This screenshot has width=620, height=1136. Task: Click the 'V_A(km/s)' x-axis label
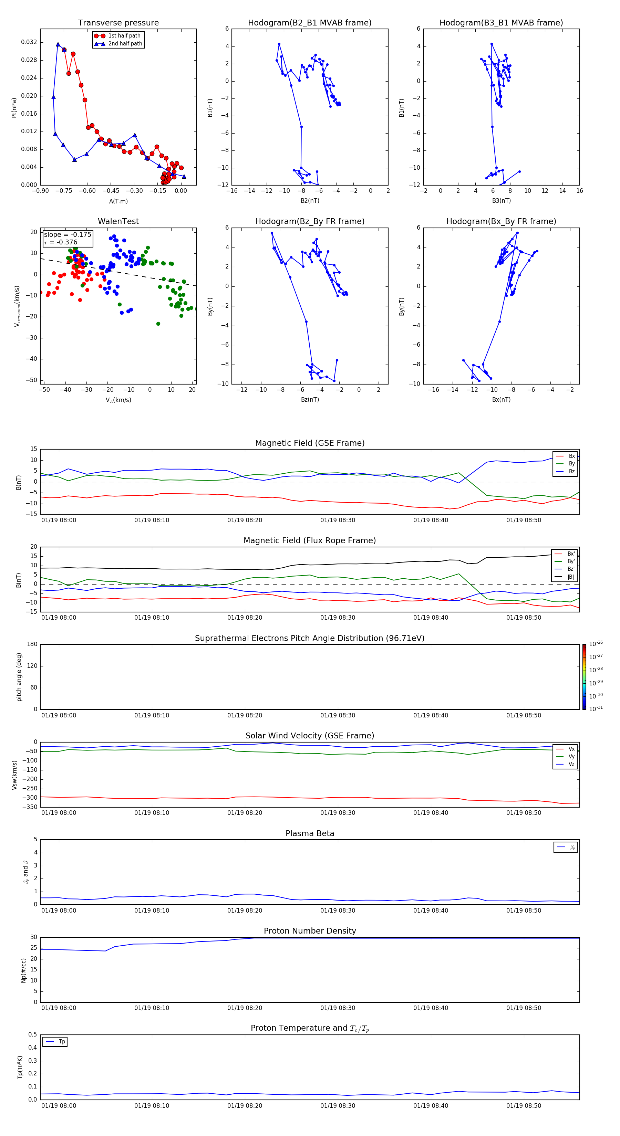[x=118, y=400]
